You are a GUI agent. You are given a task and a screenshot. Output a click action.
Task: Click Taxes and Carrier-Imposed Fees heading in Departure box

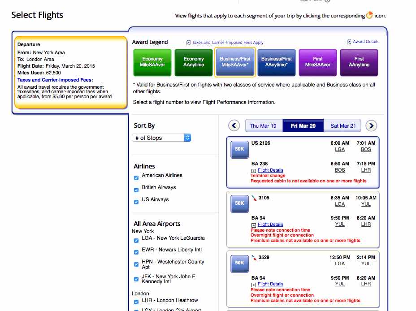[x=55, y=80]
